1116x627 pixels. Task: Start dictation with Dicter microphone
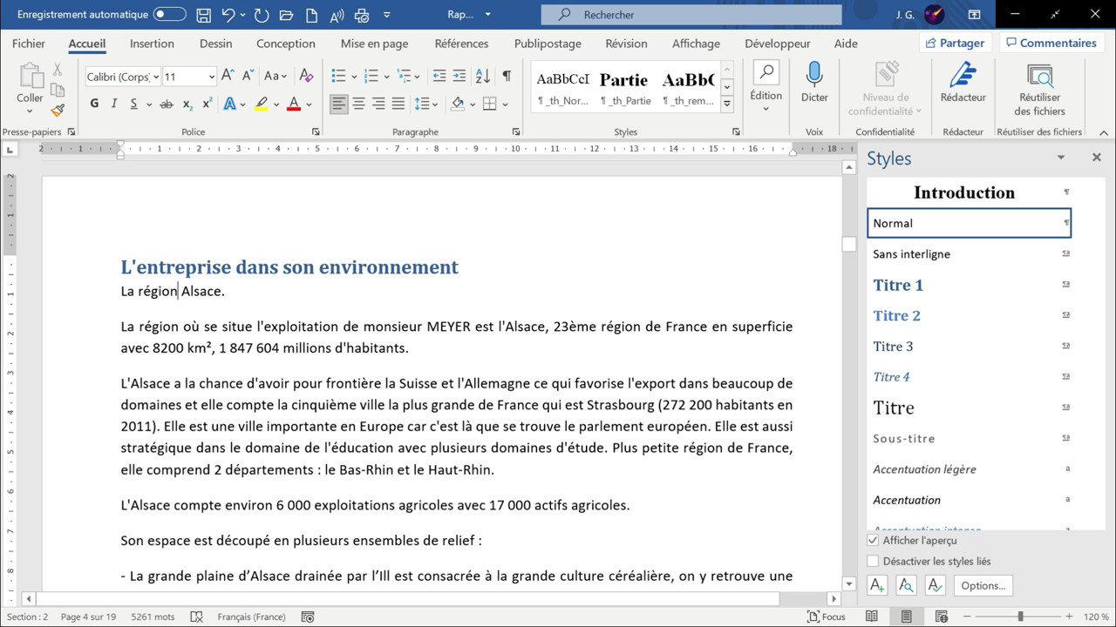(814, 83)
